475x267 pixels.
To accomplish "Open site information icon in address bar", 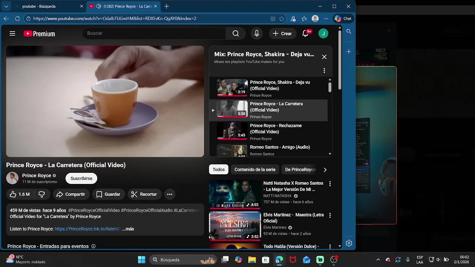I will [29, 19].
